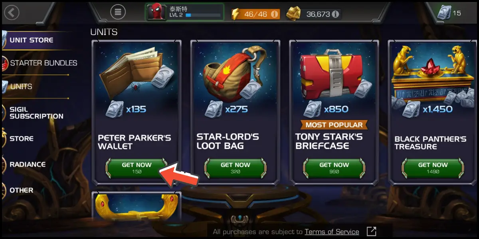Buy Star-Lord's Loot Bag for 320
Viewport: 479px width, 239px height.
(235, 168)
